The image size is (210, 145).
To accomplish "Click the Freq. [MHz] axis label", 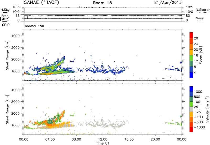I will coord(5,18).
